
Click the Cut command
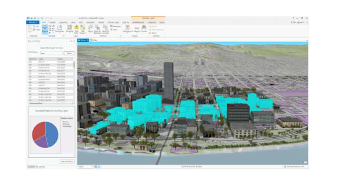(36, 26)
